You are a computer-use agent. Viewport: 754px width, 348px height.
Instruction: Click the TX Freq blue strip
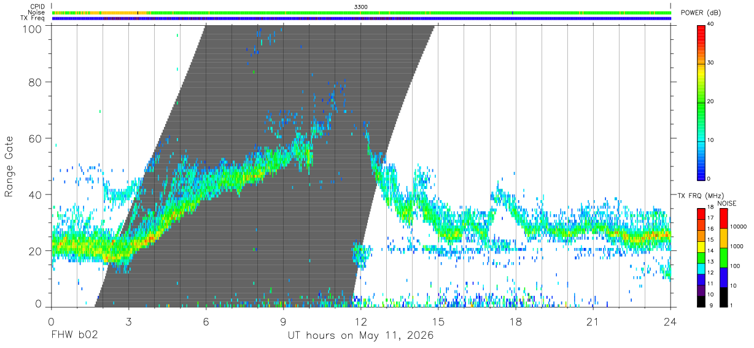click(361, 18)
